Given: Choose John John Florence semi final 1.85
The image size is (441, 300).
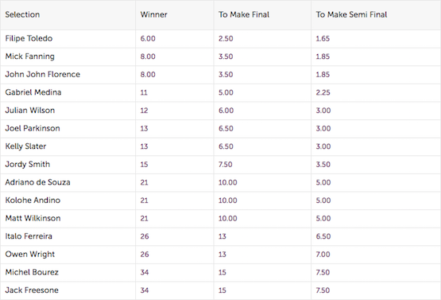Looking at the screenshot, I should coord(323,75).
